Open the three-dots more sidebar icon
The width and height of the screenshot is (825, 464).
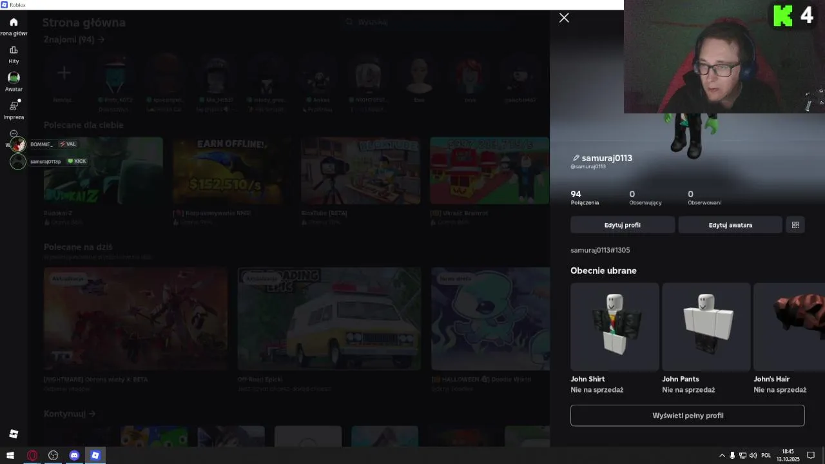click(14, 133)
